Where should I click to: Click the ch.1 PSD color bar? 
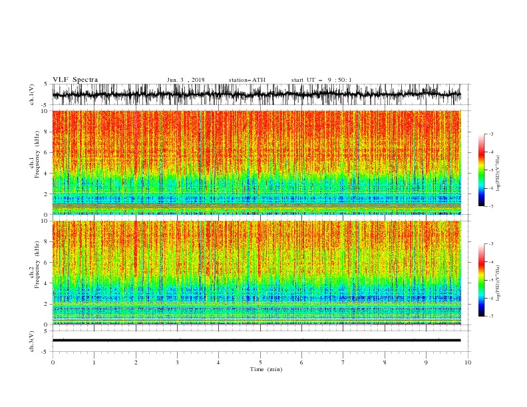tap(481, 170)
